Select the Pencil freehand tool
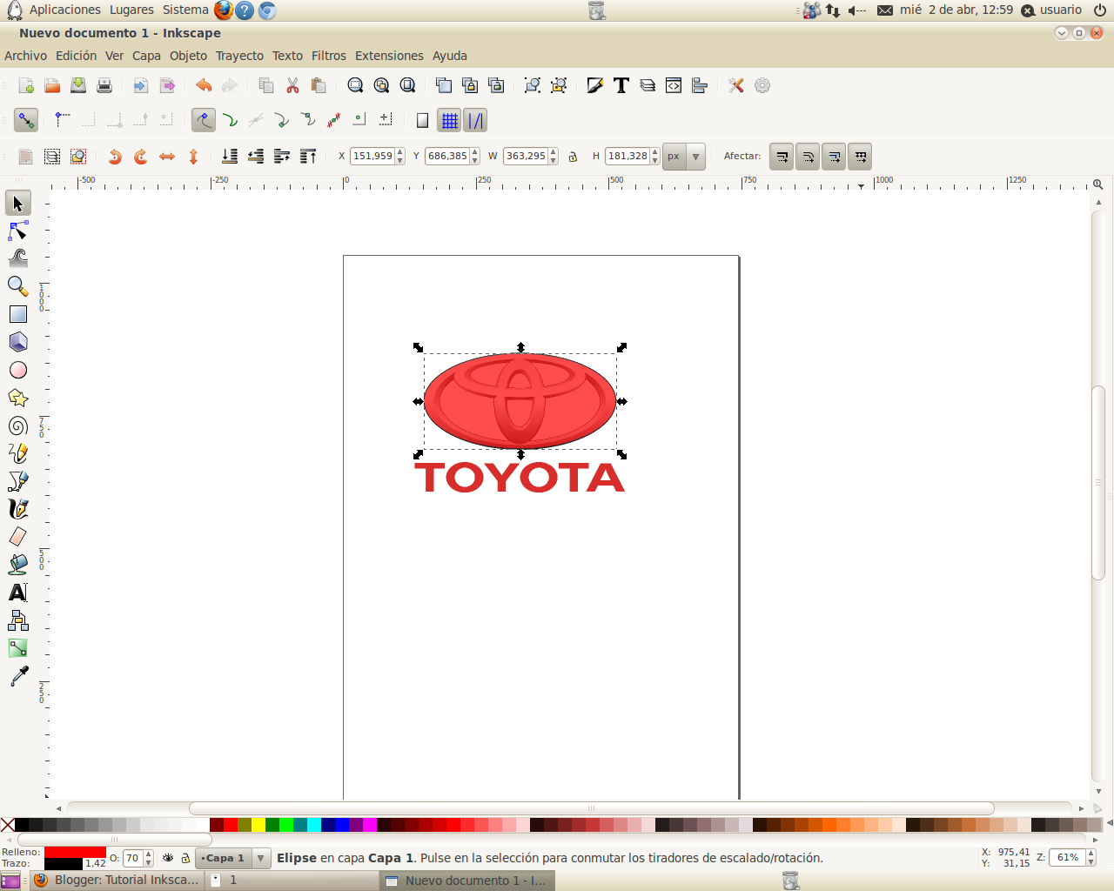Screen dimensions: 1114x891 click(17, 453)
